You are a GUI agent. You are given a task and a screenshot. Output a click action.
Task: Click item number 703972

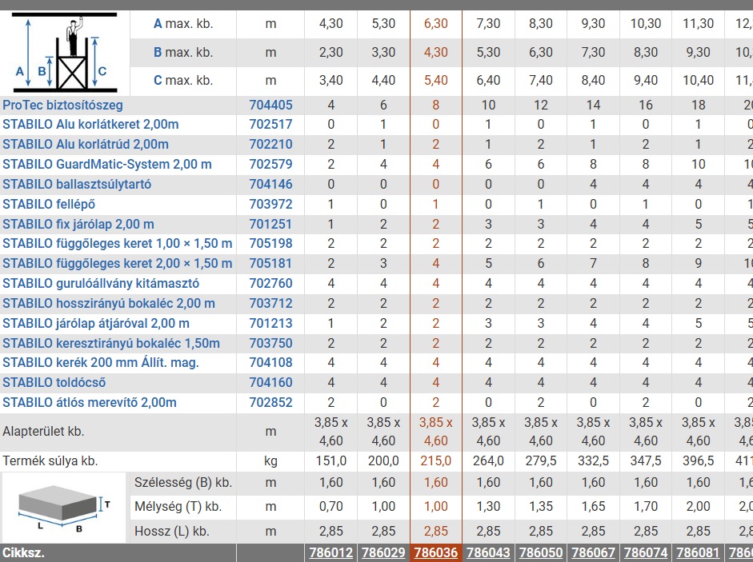(270, 204)
